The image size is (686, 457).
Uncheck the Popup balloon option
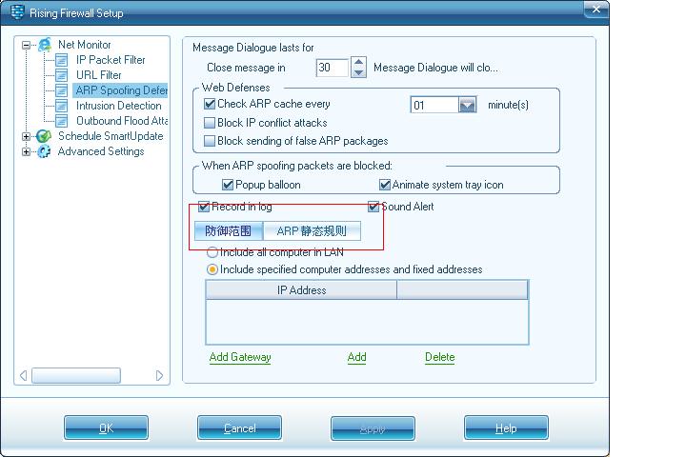228,185
